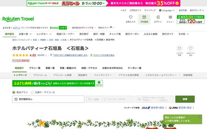Open the メニュー hamburger icon
Screen dimensions: 207x129
[x=170, y=17]
